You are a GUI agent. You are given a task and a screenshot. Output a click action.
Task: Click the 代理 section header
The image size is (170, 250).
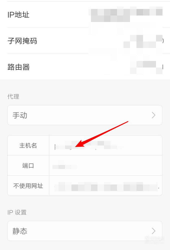(13, 96)
